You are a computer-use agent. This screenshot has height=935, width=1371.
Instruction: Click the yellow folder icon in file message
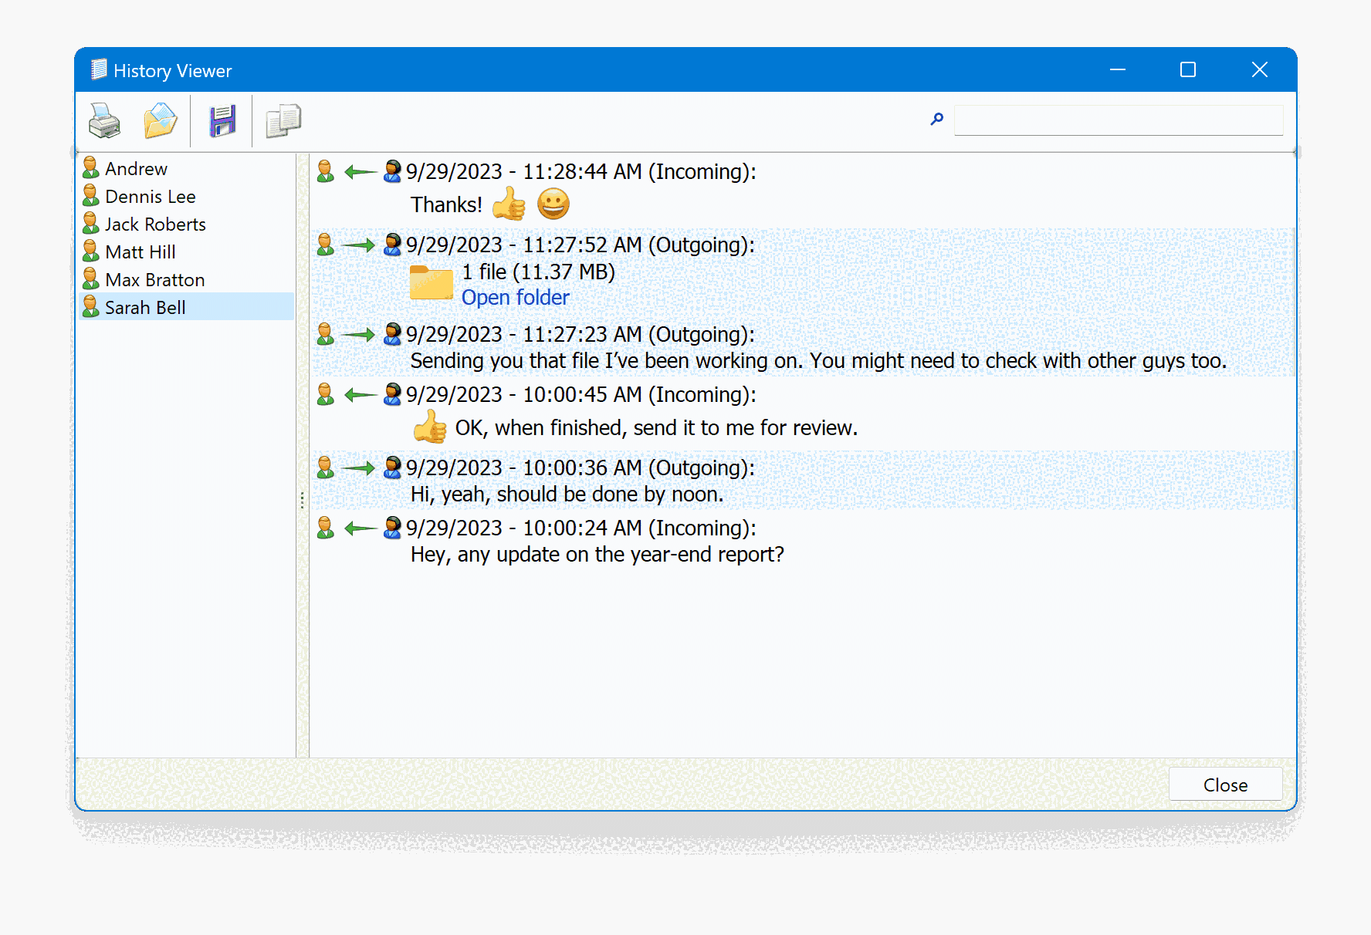(x=431, y=283)
